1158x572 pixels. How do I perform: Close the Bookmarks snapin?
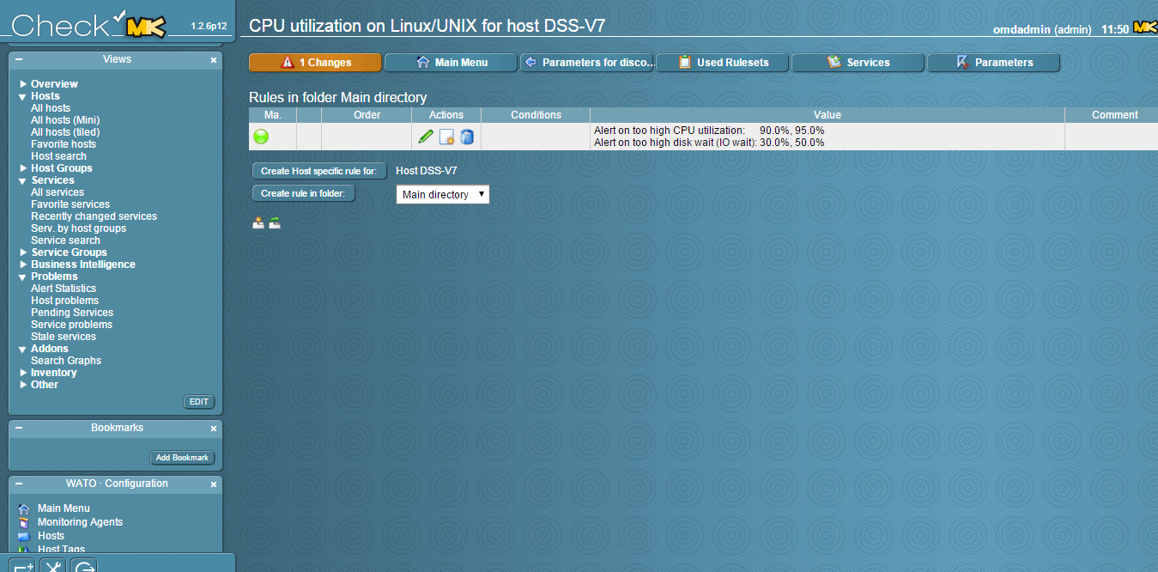(214, 428)
